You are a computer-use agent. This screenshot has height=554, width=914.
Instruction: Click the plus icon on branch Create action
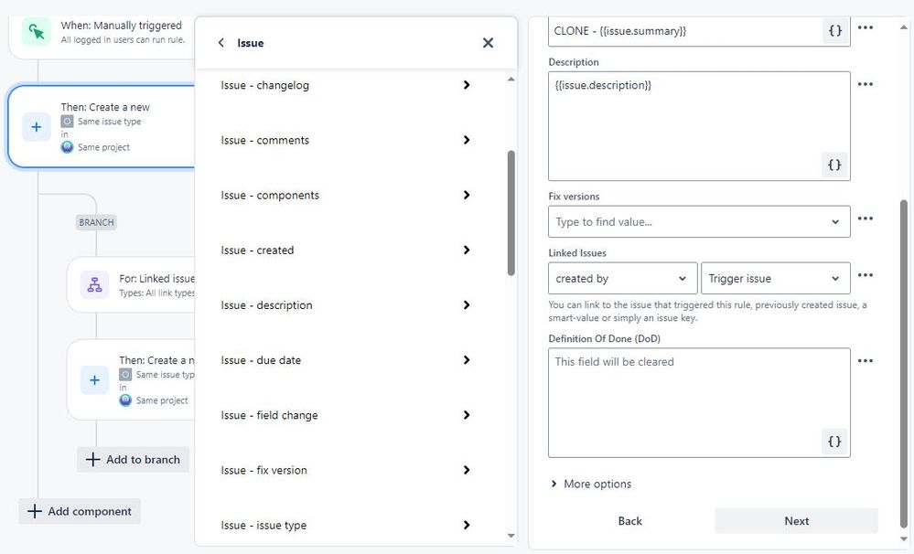(x=94, y=379)
